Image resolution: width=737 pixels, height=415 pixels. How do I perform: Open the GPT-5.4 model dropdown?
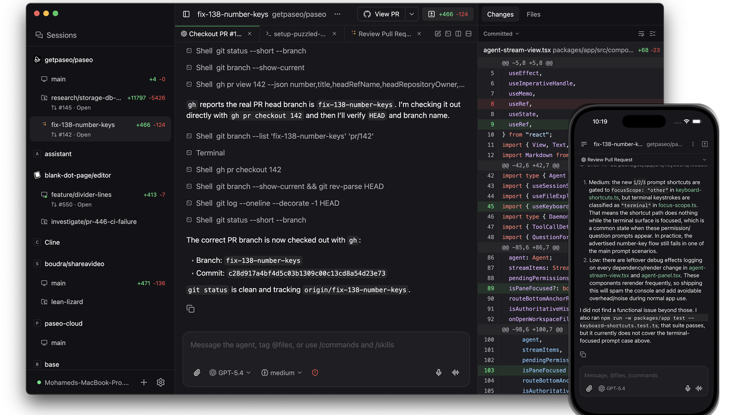click(230, 372)
